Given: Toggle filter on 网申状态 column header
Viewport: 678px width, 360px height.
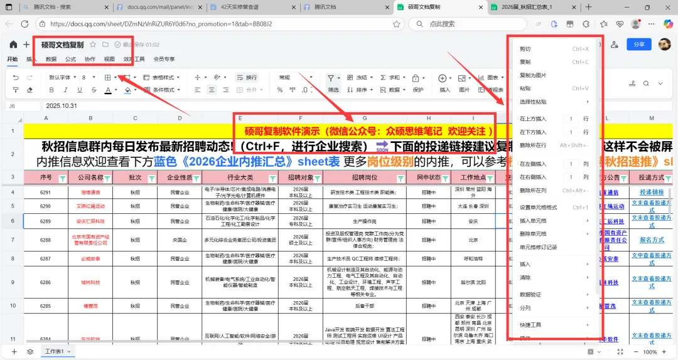Looking at the screenshot, I should (x=445, y=178).
